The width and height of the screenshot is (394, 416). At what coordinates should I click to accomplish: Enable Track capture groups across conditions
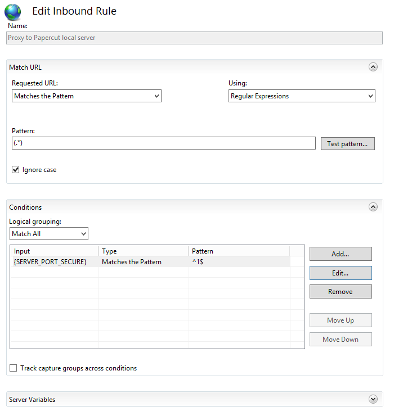tap(14, 368)
